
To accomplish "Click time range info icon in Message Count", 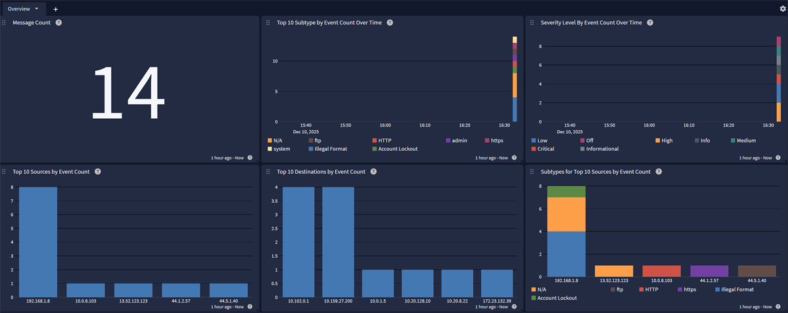I will (250, 157).
